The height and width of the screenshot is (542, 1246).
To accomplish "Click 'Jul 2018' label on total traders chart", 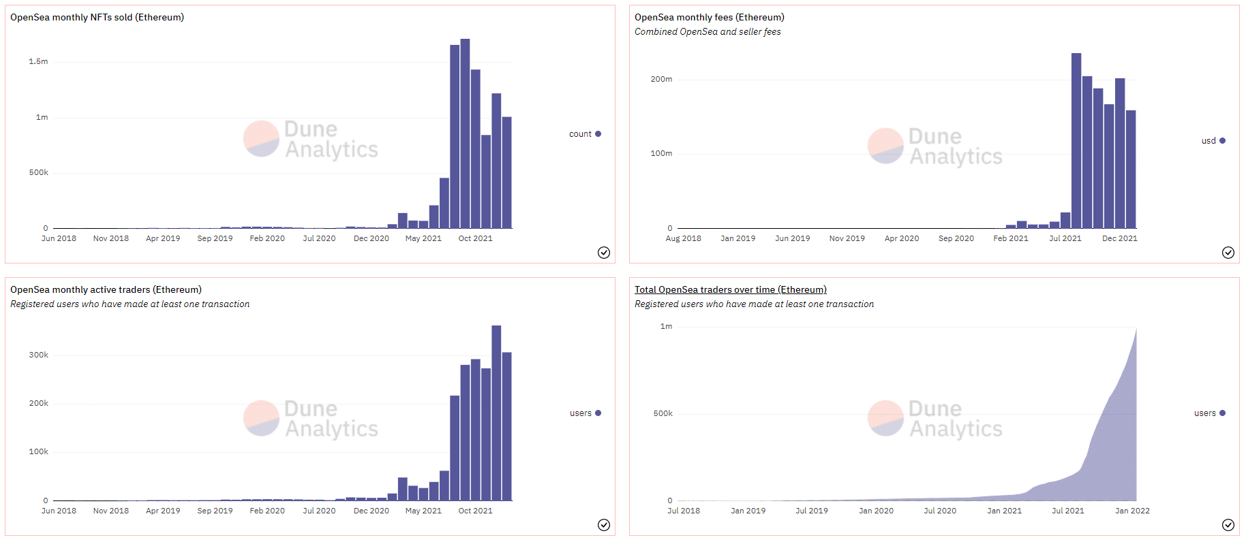I will 684,511.
